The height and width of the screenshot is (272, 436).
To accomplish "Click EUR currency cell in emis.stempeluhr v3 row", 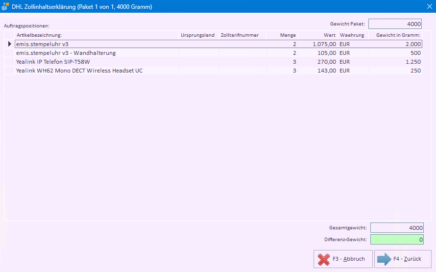I will coord(353,44).
